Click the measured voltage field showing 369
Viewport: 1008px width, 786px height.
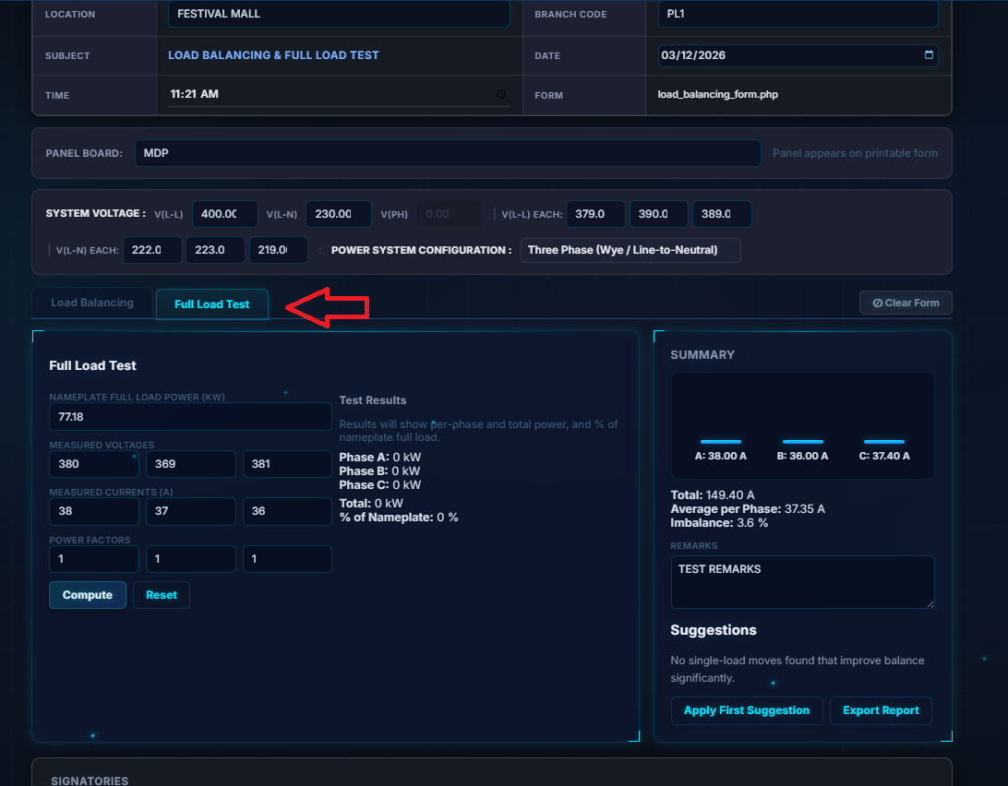[x=191, y=464]
